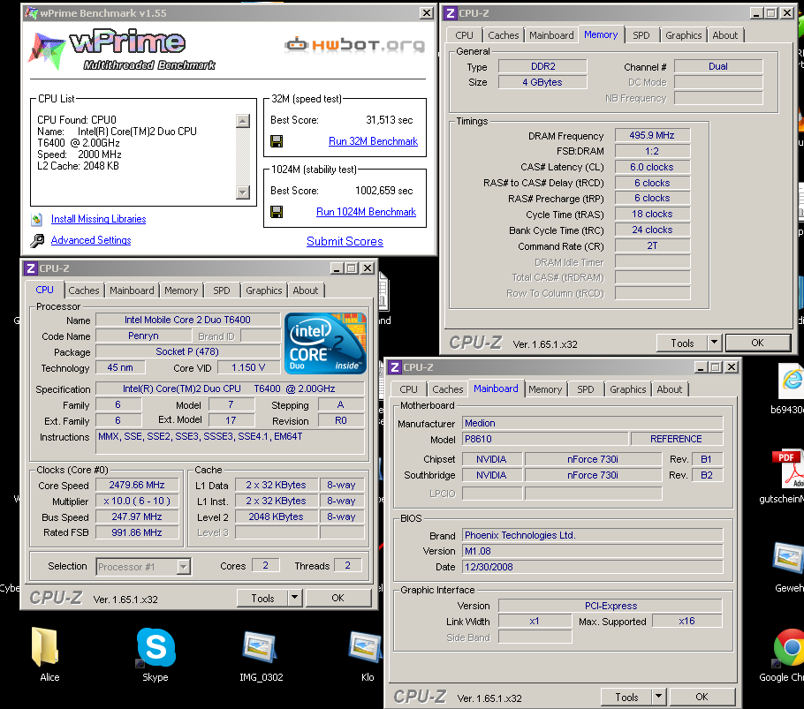Screen dimensions: 804x709
Task: Click the hwbot.org logo in wPrime
Action: point(355,45)
